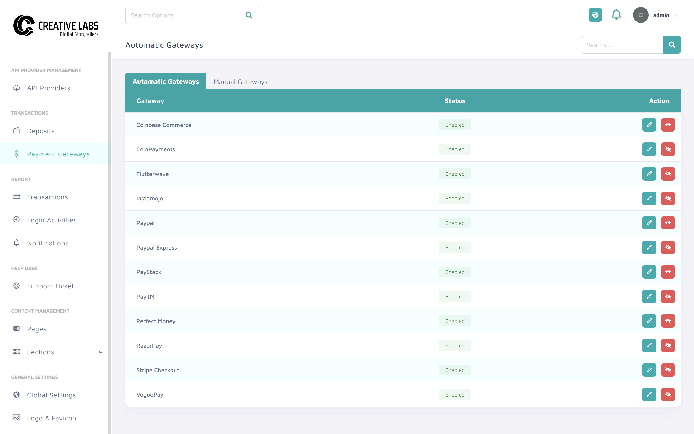Viewport: 694px width, 434px height.
Task: Click the edit pencil for Stripe Checkout
Action: (x=649, y=370)
